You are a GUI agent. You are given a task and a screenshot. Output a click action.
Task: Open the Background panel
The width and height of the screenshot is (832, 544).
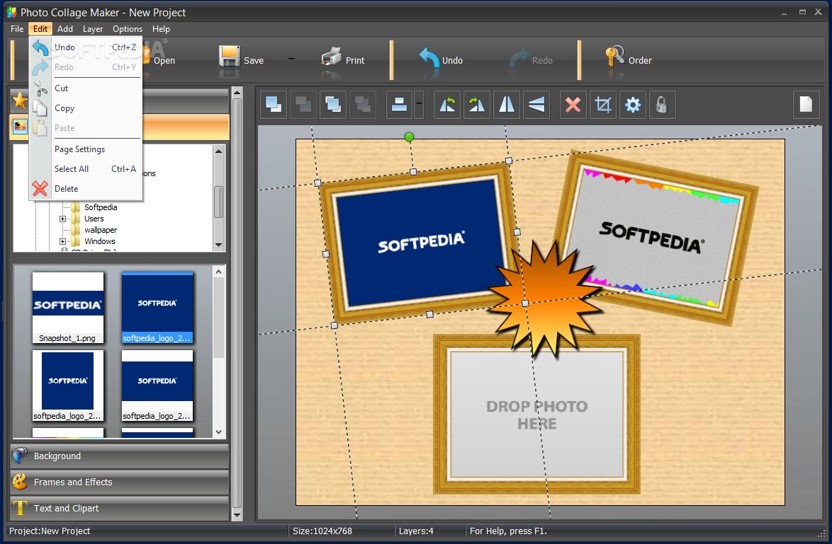tap(119, 456)
